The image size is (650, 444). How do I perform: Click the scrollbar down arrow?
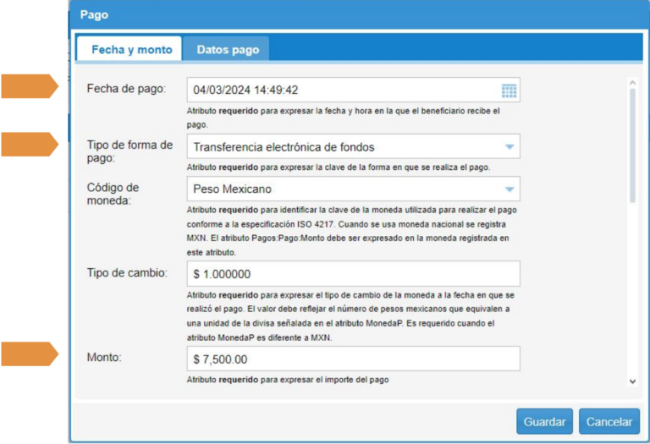[631, 381]
